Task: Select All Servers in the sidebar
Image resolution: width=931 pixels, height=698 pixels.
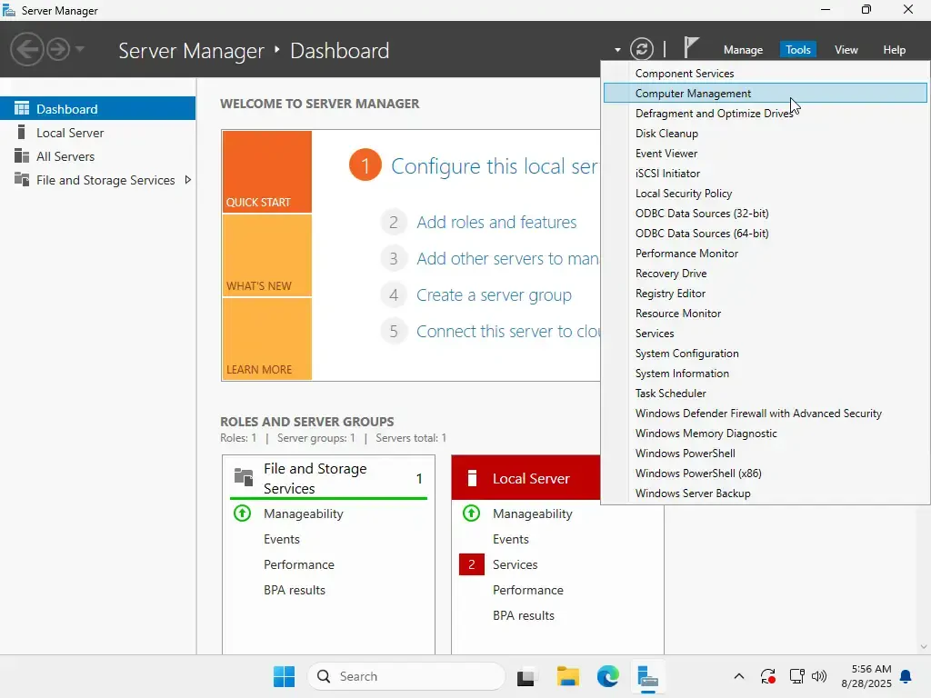Action: [97, 156]
